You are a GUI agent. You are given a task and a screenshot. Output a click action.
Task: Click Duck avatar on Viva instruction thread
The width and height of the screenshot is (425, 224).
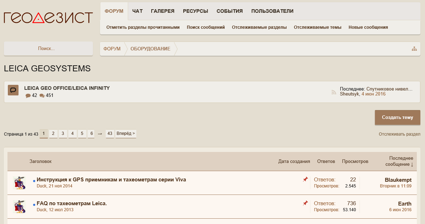tap(19, 183)
